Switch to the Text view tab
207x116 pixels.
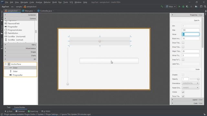coord(9,107)
